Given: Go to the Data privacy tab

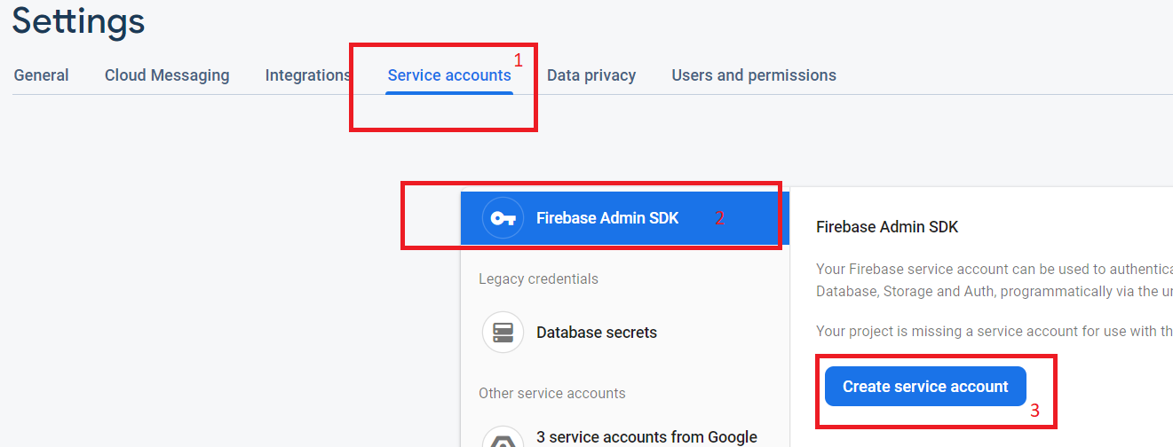Looking at the screenshot, I should point(591,75).
